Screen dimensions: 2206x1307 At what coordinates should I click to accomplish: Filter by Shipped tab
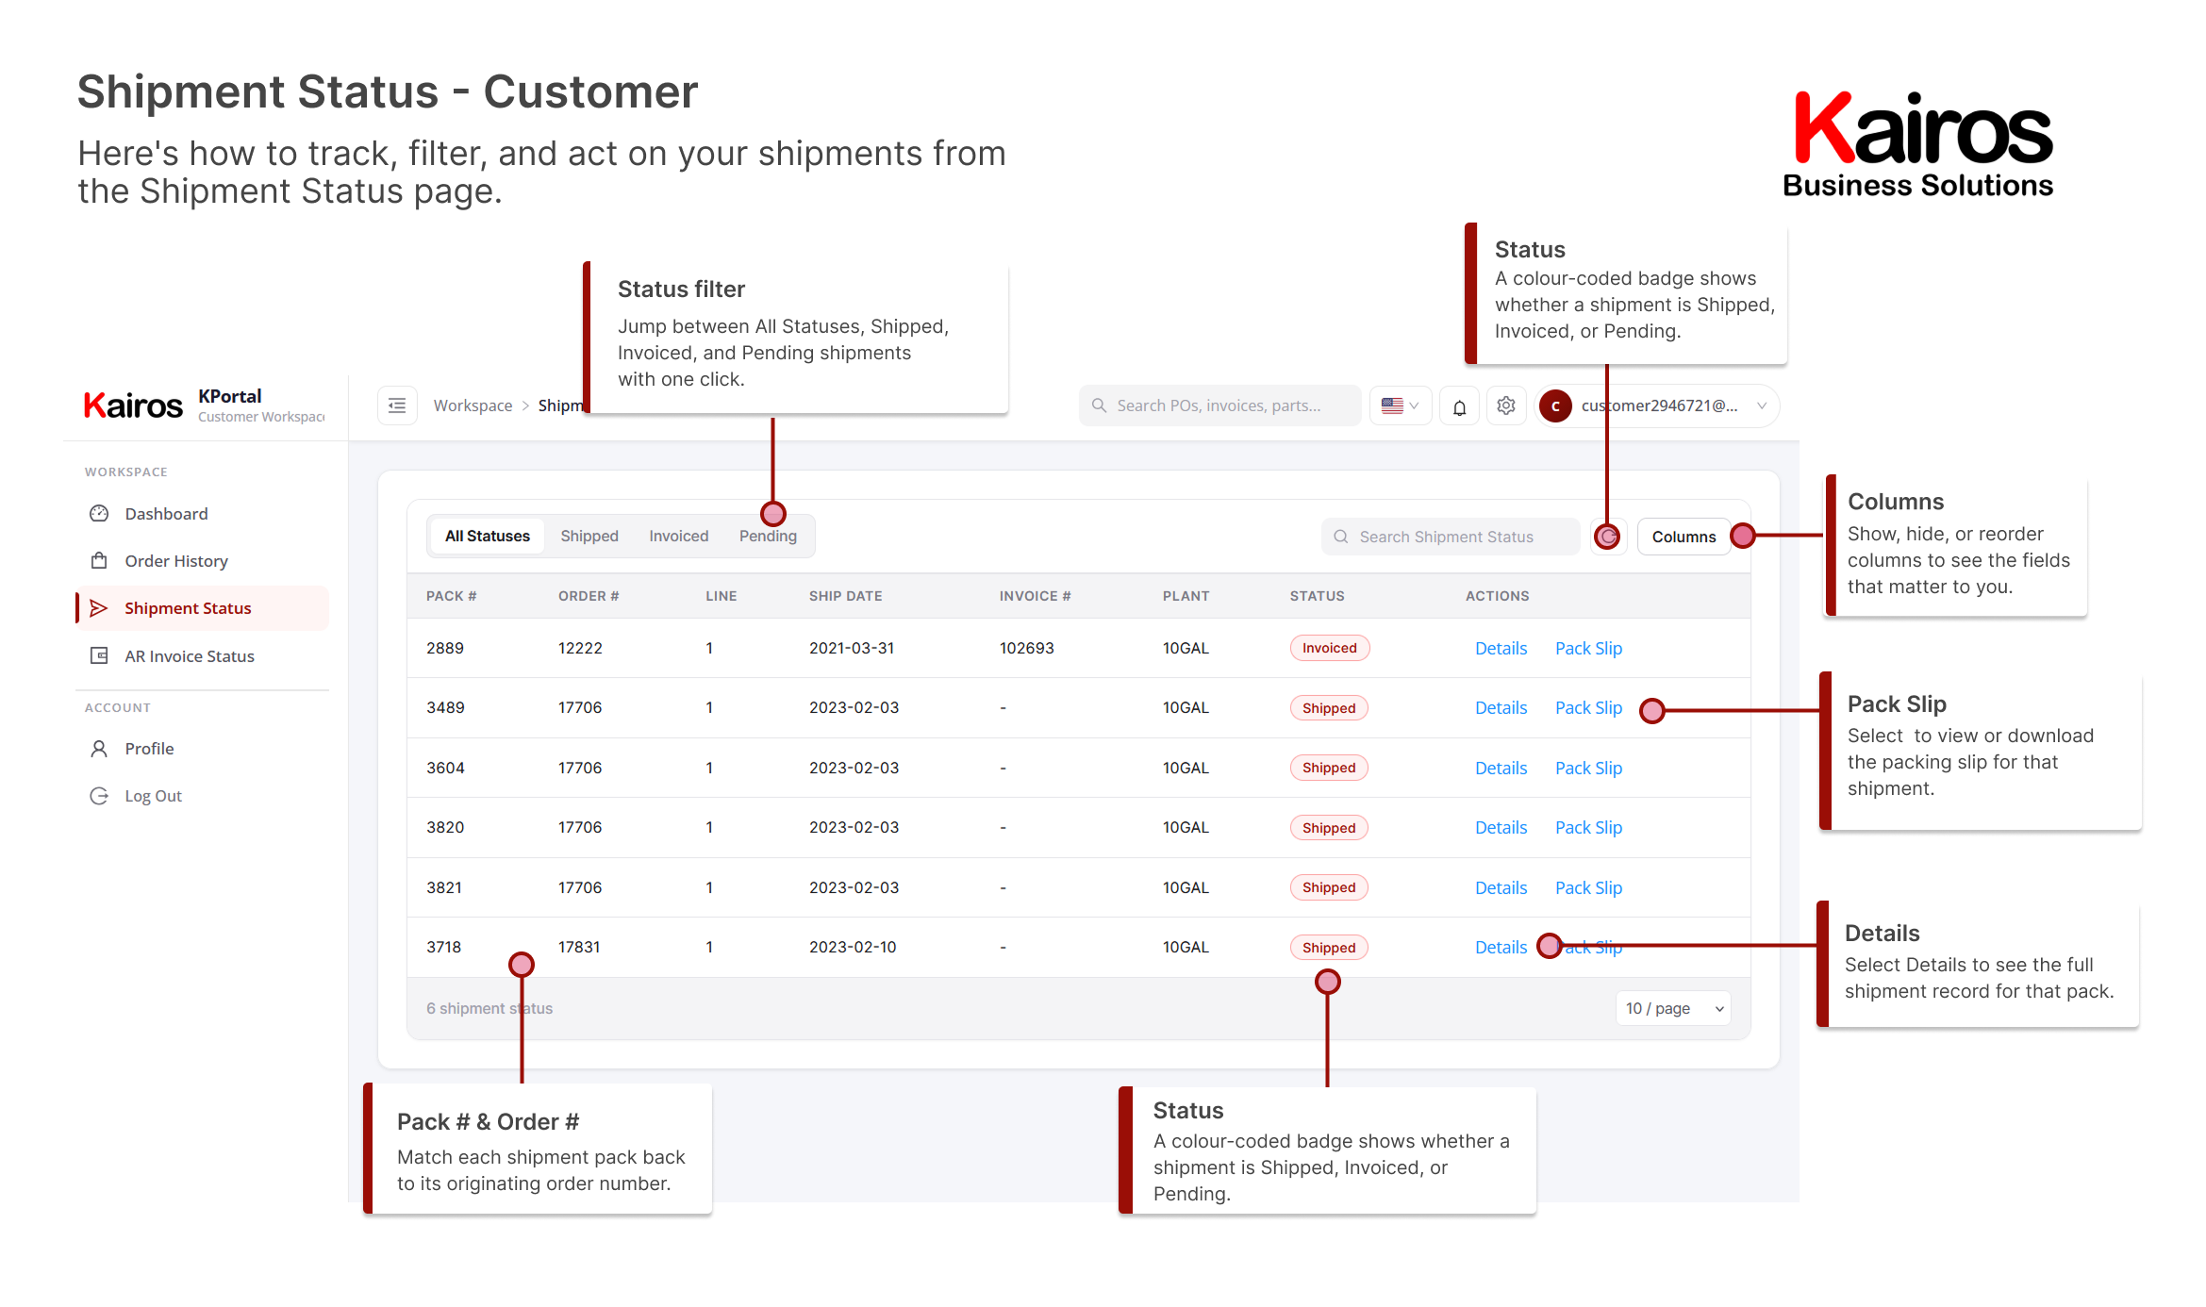[x=589, y=537]
